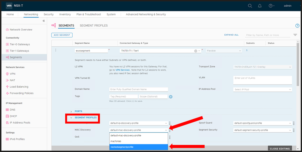Open the Inventory tab
The width and height of the screenshot is (302, 152).
pos(65,14)
